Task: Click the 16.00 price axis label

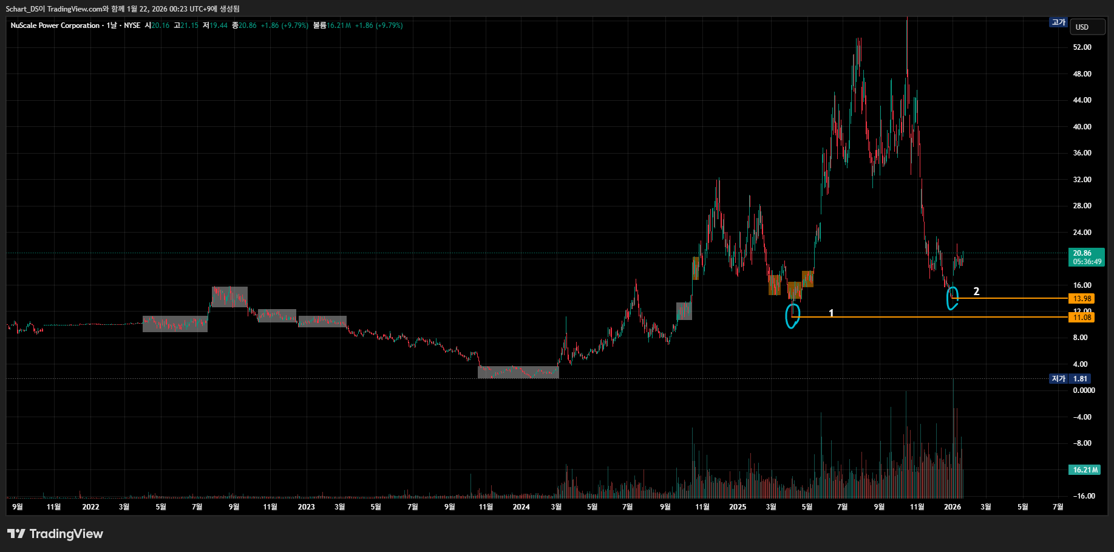Action: [x=1082, y=285]
